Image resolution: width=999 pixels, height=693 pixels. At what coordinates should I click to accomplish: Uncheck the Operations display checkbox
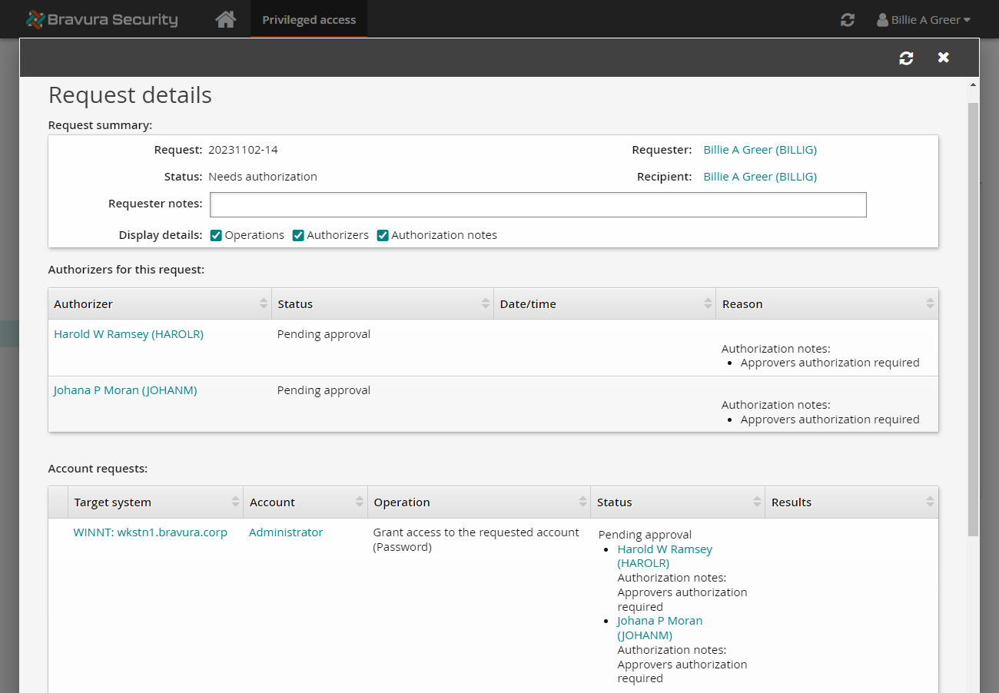[216, 235]
